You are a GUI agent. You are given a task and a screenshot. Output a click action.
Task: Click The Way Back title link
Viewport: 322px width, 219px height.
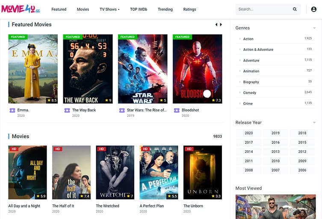click(84, 110)
